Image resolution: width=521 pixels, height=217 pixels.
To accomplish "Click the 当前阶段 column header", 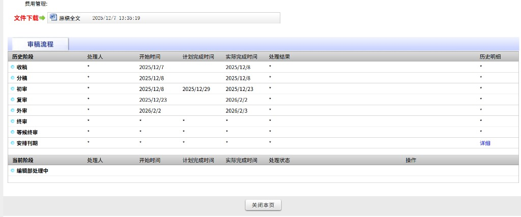I will [x=22, y=160].
